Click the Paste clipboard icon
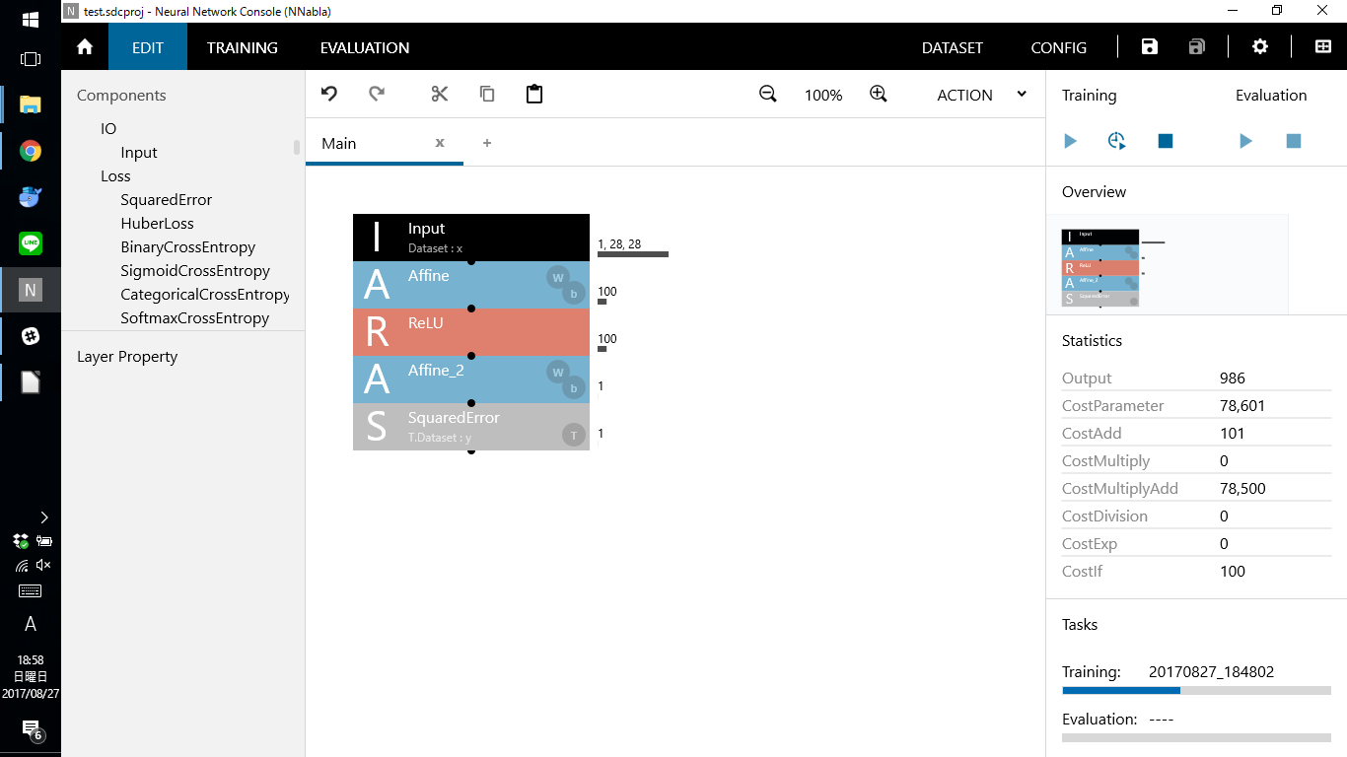The width and height of the screenshot is (1347, 757). pyautogui.click(x=534, y=95)
